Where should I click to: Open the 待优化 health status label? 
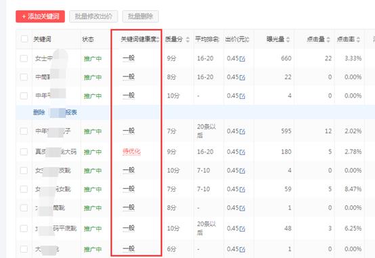pos(131,151)
